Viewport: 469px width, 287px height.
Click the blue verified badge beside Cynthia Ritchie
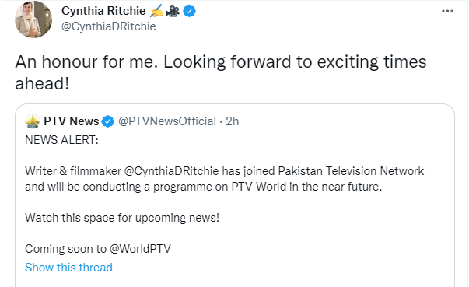tap(189, 12)
